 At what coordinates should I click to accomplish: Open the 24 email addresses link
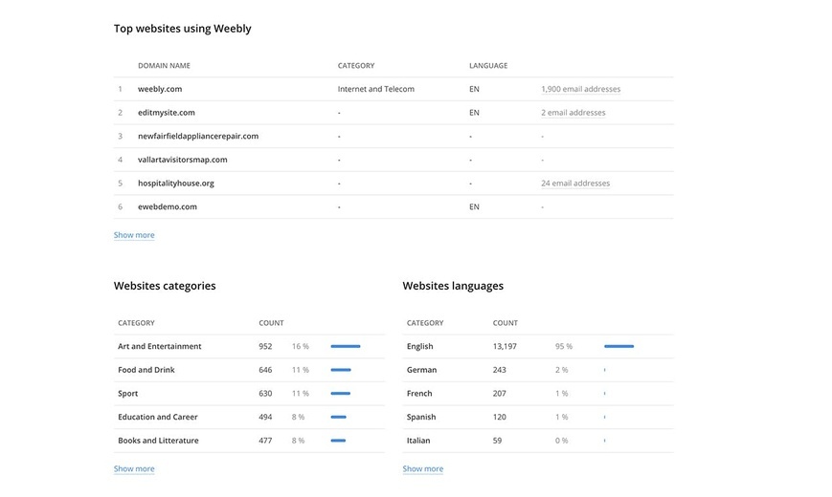[x=575, y=184]
